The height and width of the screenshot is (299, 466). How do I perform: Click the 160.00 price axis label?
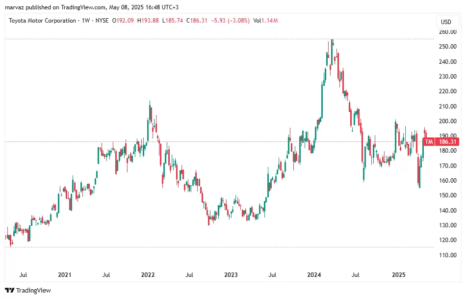(x=447, y=181)
